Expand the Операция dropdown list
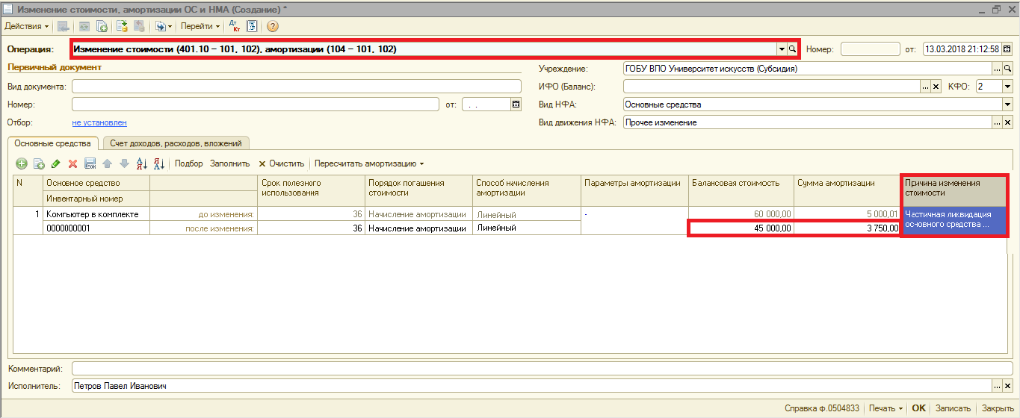1020x418 pixels. click(782, 49)
